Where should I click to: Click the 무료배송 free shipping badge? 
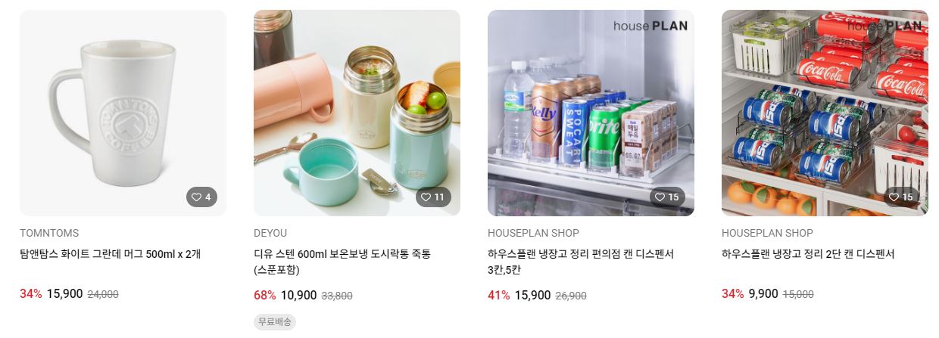(275, 321)
